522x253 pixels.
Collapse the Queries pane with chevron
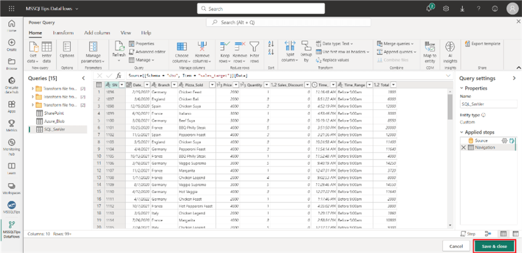pos(82,78)
